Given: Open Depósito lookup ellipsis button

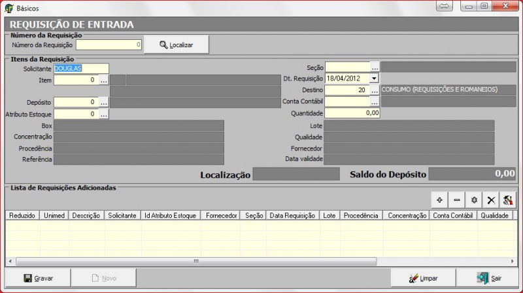Looking at the screenshot, I should click(103, 103).
